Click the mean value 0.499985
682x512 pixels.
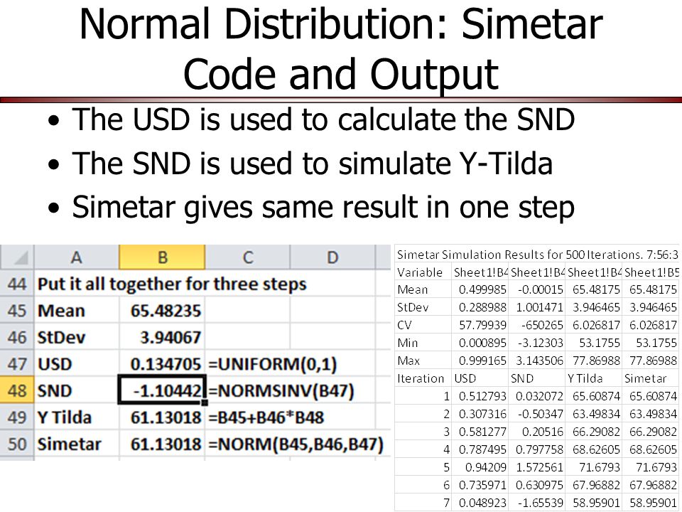pyautogui.click(x=482, y=289)
